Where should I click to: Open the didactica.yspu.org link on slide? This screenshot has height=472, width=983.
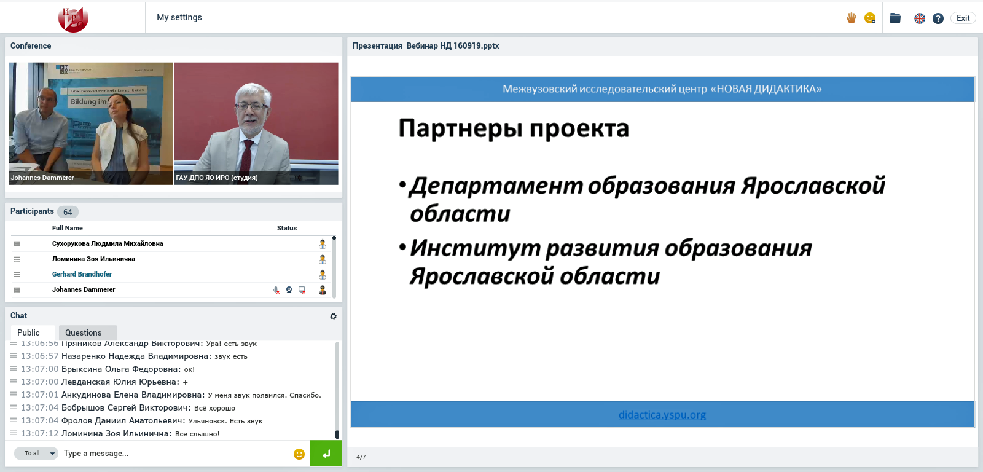tap(662, 414)
